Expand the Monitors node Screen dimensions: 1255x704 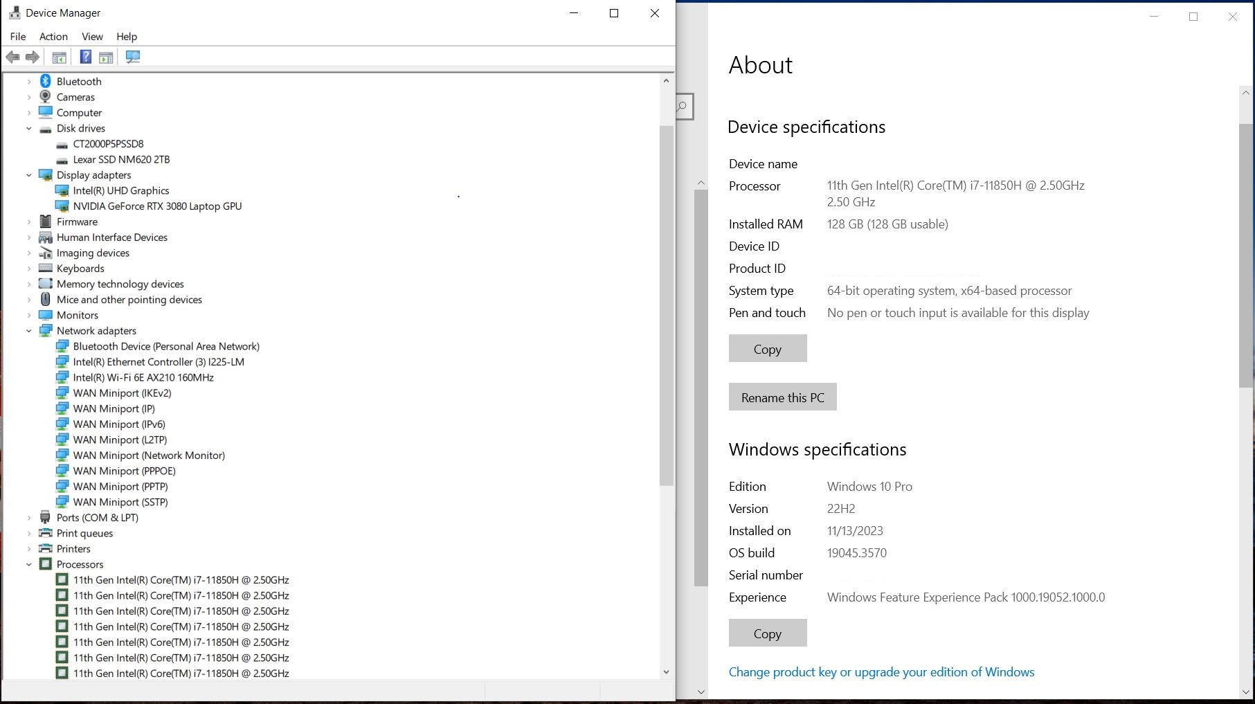(29, 315)
